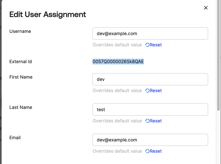Focus the First Name text box

point(150,79)
